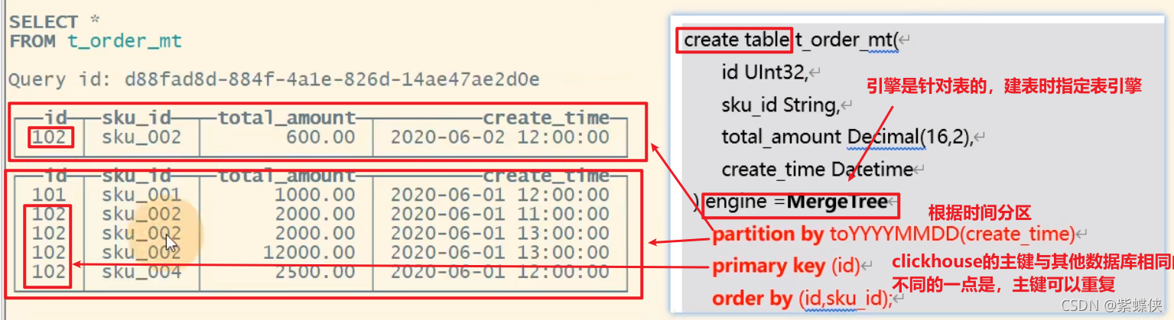Click the 'SELECT *' query line
The height and width of the screenshot is (320, 1174).
click(x=55, y=21)
